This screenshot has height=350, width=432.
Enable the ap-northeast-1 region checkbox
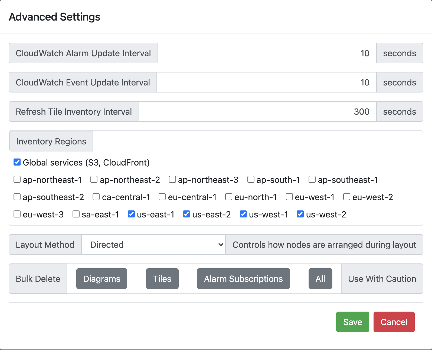(17, 180)
